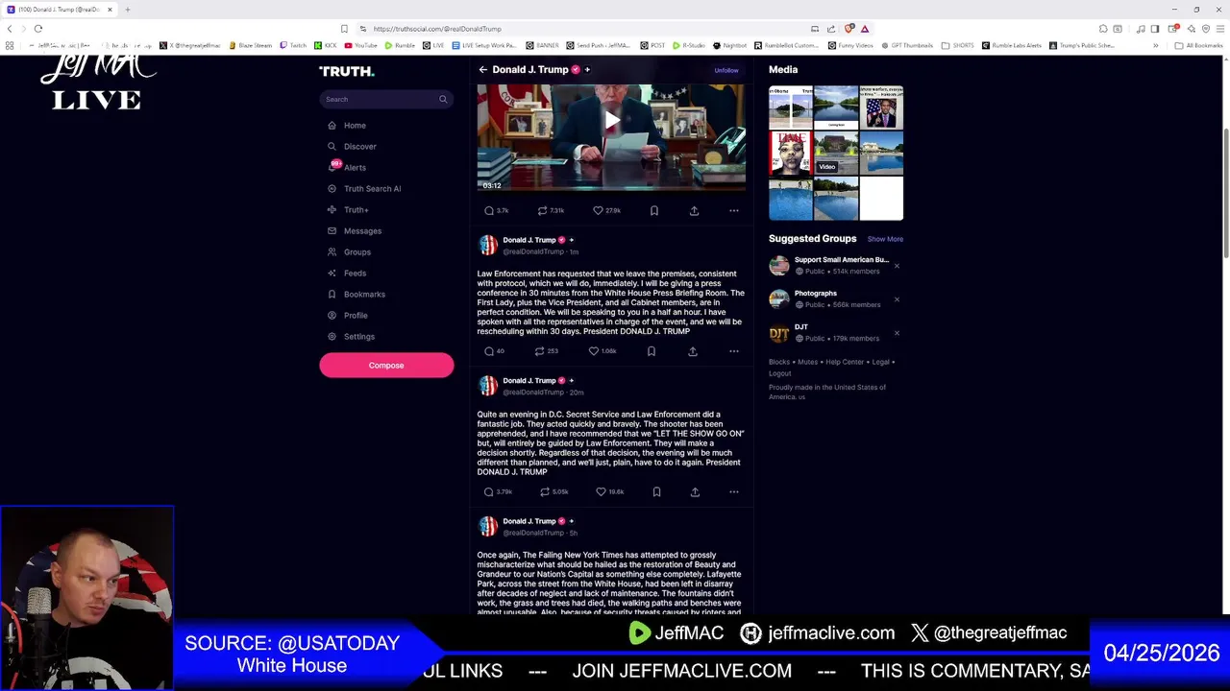Share the 'Quite an evening in D.C.' post
Screen dimensions: 1230x691
click(695, 491)
